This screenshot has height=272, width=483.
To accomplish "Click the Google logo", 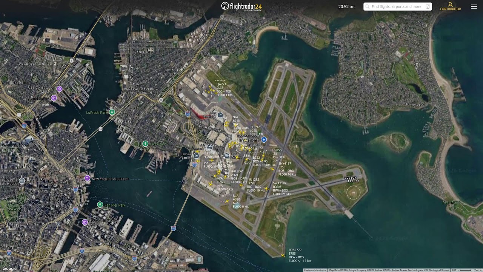I will 9,269.
